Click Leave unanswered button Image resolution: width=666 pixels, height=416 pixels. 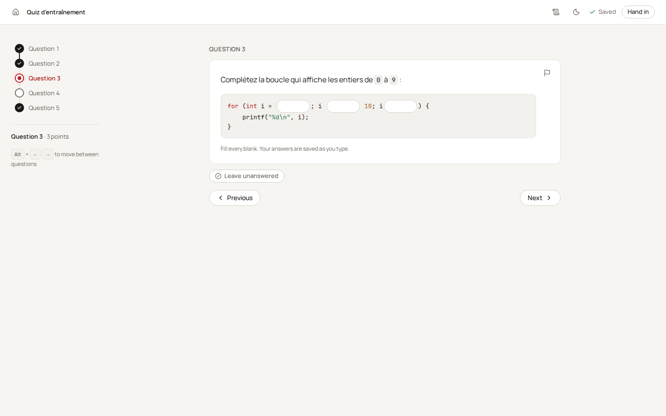247,176
